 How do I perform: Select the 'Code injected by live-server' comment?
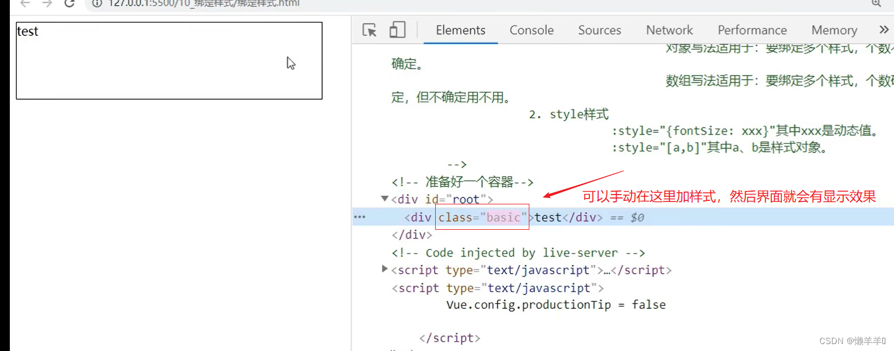coord(518,252)
